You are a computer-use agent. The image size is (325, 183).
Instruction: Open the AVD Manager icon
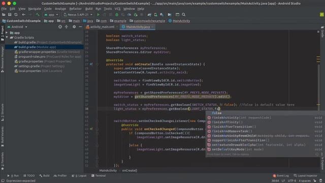[x=155, y=15]
